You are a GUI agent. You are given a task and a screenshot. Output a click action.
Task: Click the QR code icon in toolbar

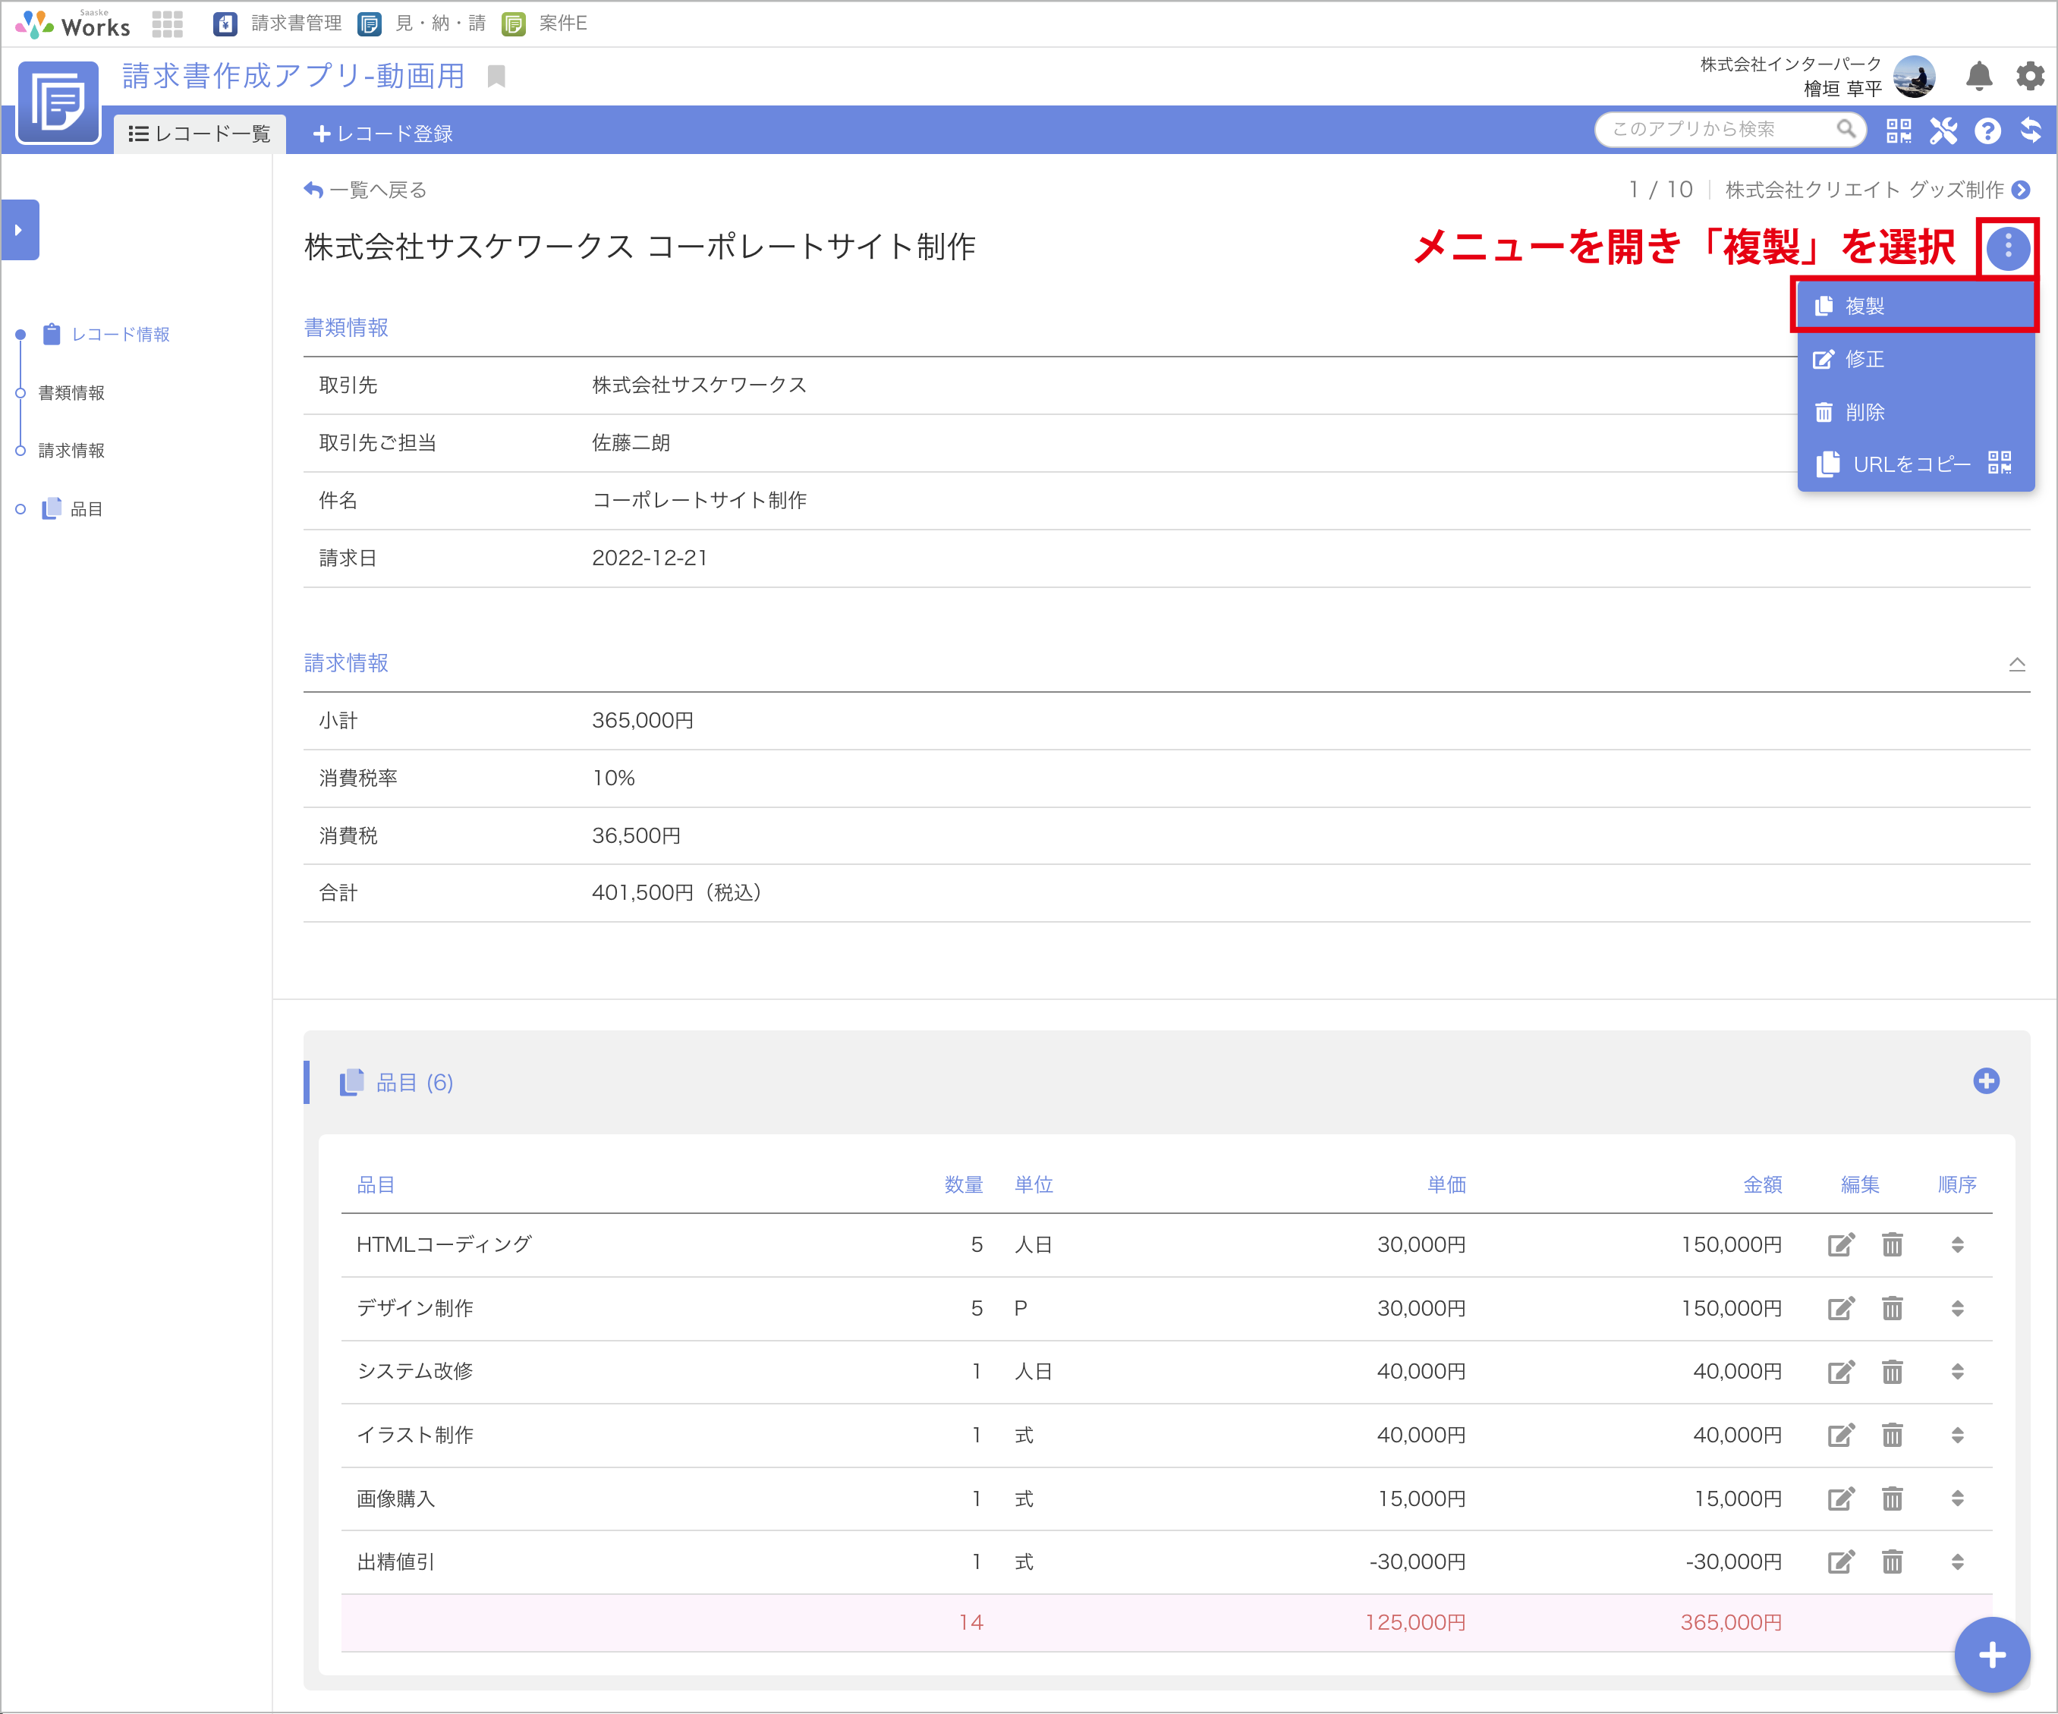[1899, 131]
